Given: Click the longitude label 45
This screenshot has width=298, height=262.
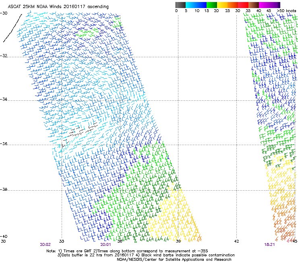Looking at the screenshot, I should click(295, 241).
